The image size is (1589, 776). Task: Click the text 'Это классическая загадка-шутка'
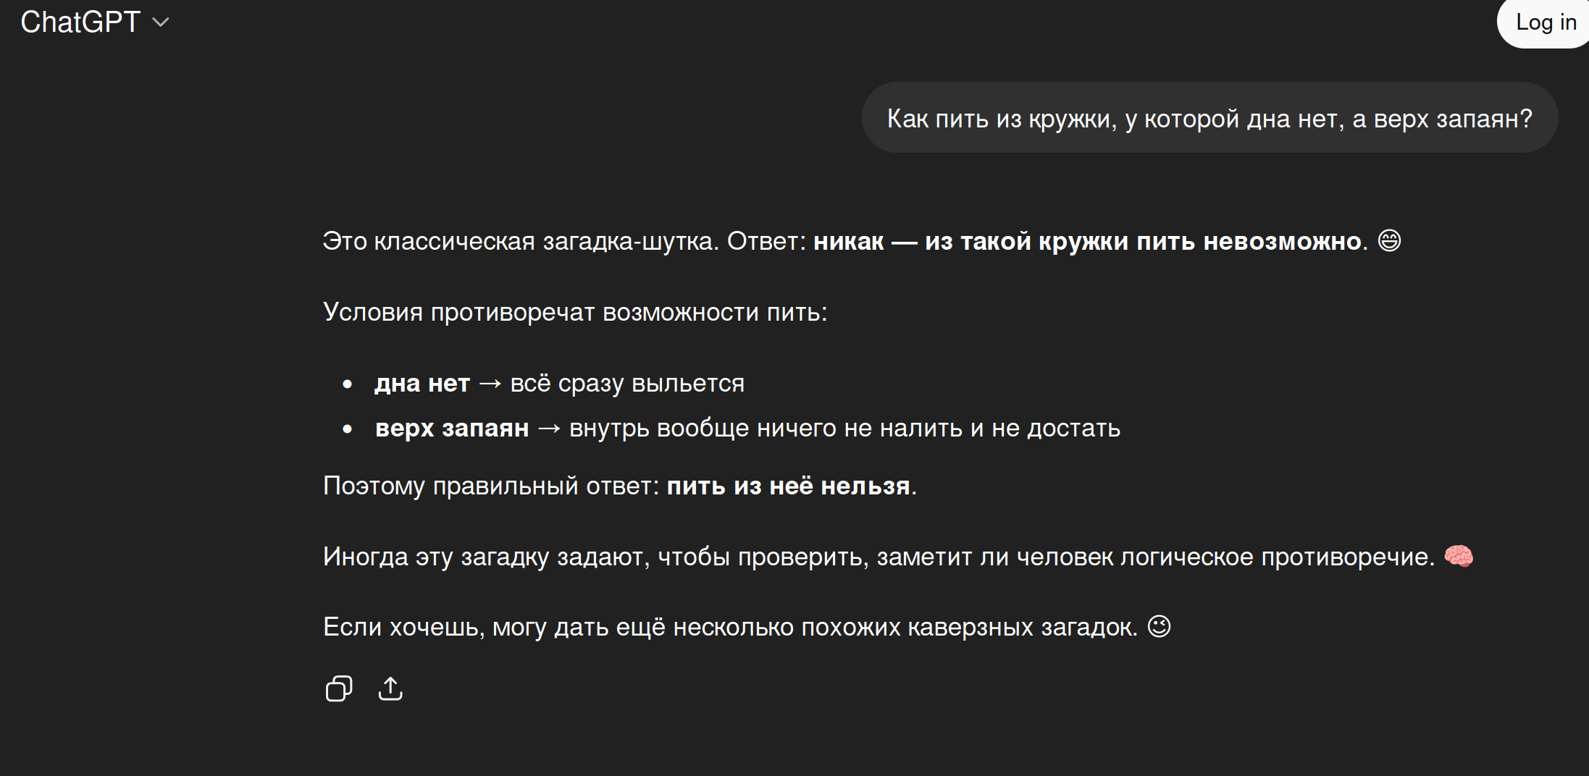pyautogui.click(x=520, y=241)
